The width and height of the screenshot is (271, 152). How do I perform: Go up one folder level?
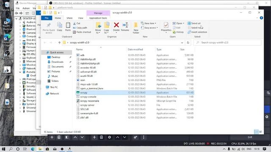[x=59, y=43]
